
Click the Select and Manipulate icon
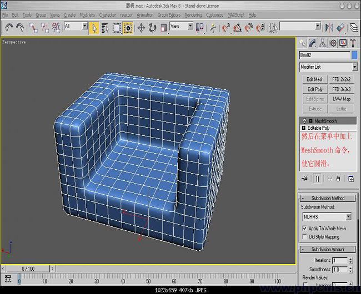click(213, 28)
